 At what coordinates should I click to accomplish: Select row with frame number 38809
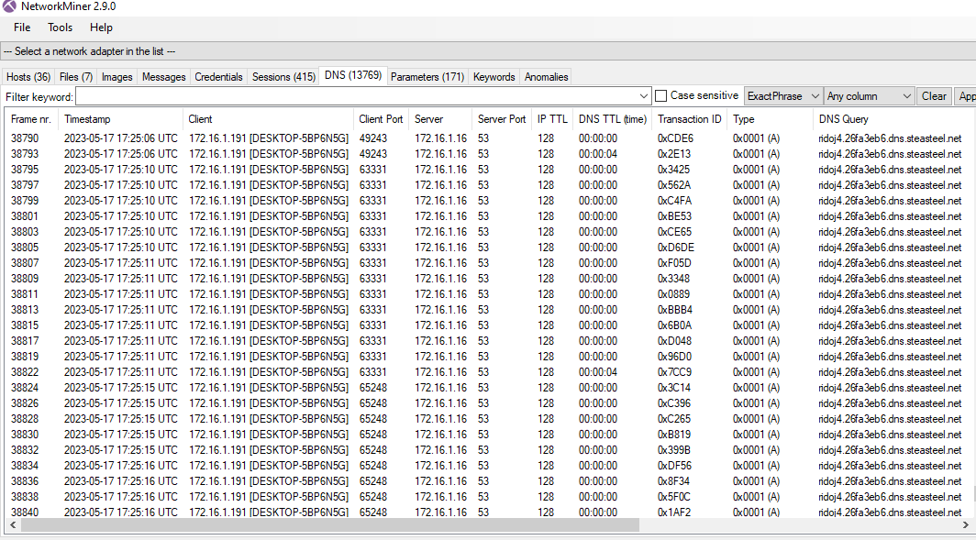[x=488, y=278]
